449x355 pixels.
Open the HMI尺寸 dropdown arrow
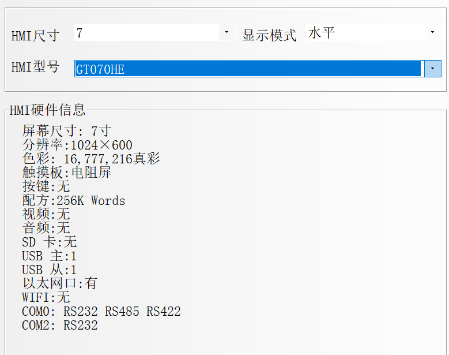[x=227, y=32]
